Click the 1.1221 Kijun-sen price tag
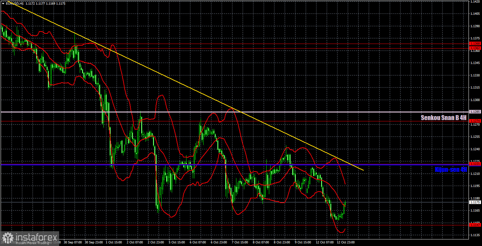The image size is (482, 246). coord(475,164)
